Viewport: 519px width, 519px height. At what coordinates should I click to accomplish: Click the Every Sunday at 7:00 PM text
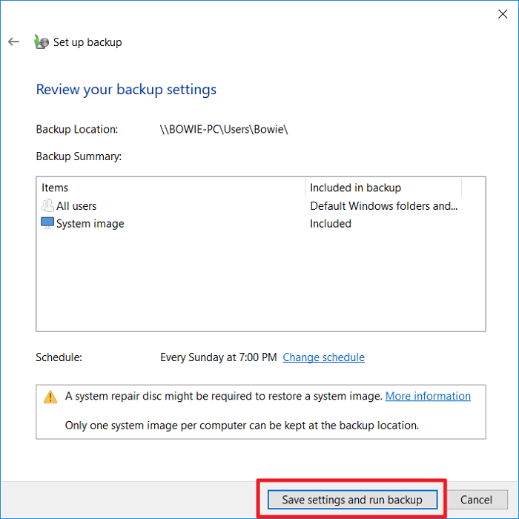219,357
